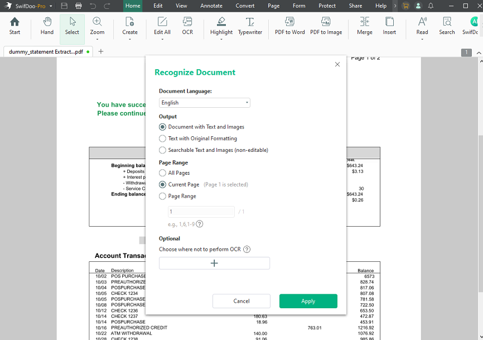Show more ribbon tabs chevron
This screenshot has width=483, height=340.
click(395, 6)
